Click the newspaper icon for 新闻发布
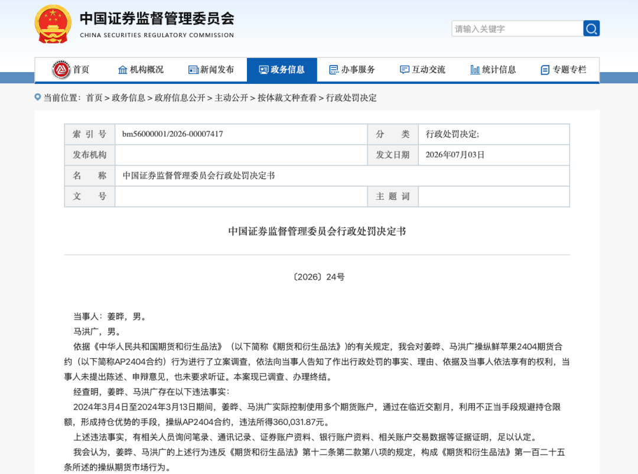The height and width of the screenshot is (474, 638). [193, 70]
